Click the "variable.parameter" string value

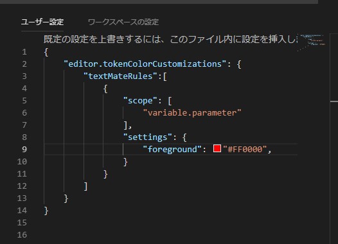coord(192,113)
